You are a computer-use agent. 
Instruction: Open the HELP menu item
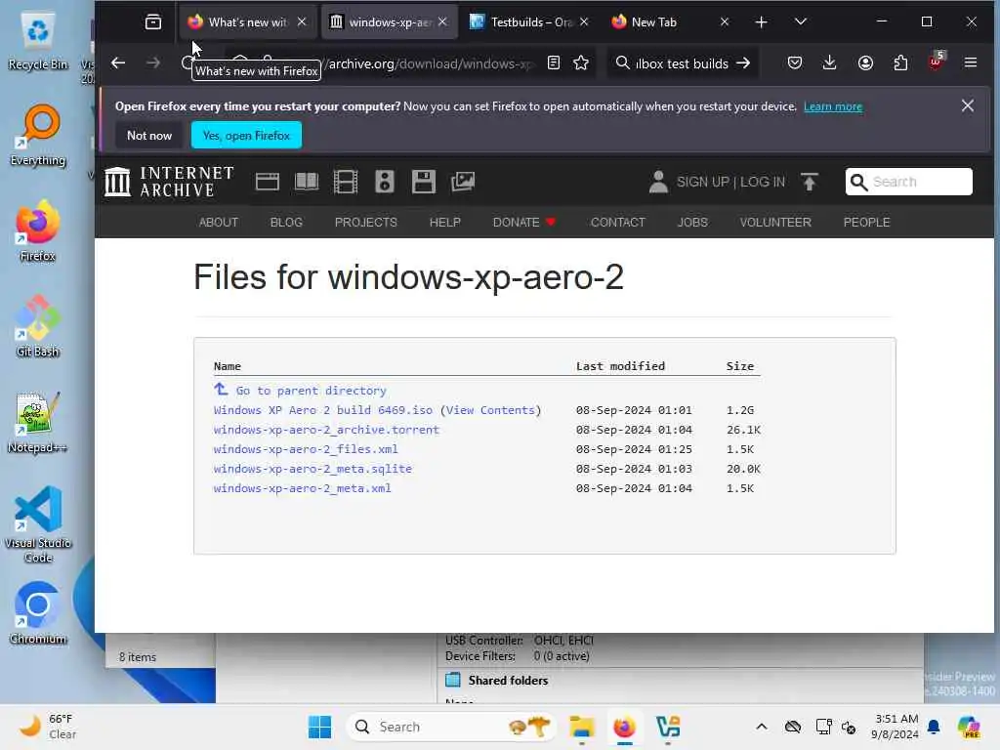pos(445,222)
